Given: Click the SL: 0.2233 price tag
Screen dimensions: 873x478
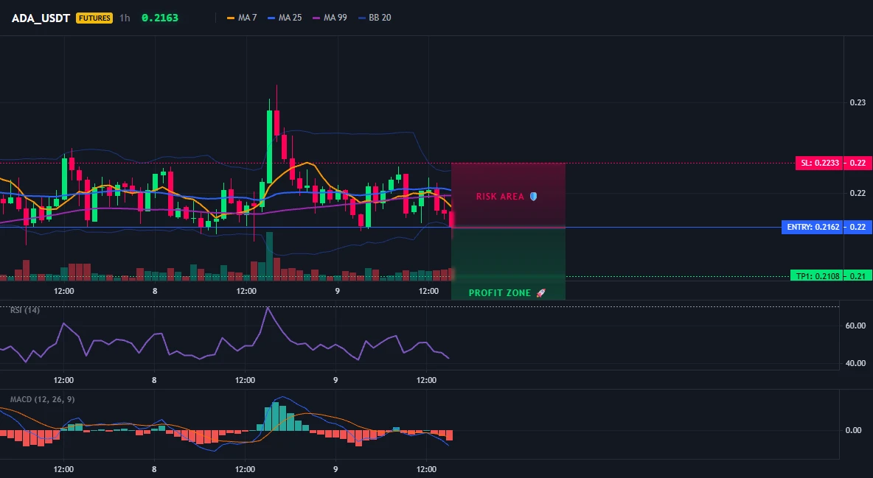Looking at the screenshot, I should 819,163.
